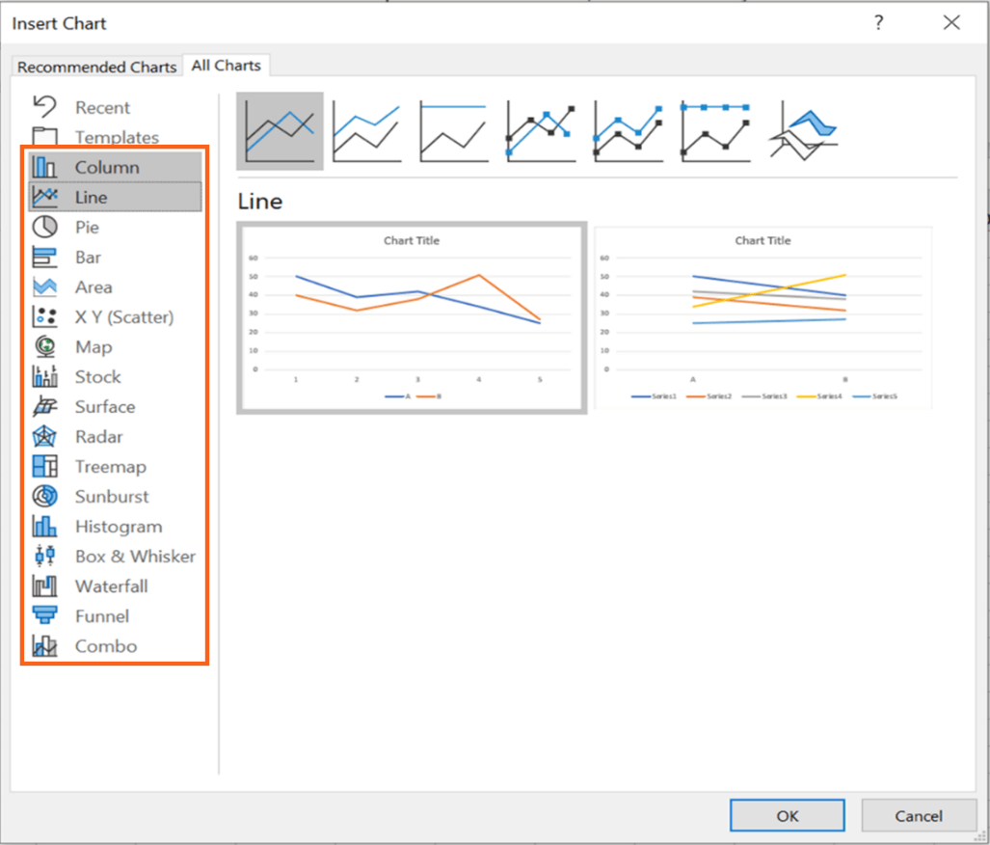Viewport: 990px width, 845px height.
Task: Select the Column chart type icon
Action: (x=101, y=167)
